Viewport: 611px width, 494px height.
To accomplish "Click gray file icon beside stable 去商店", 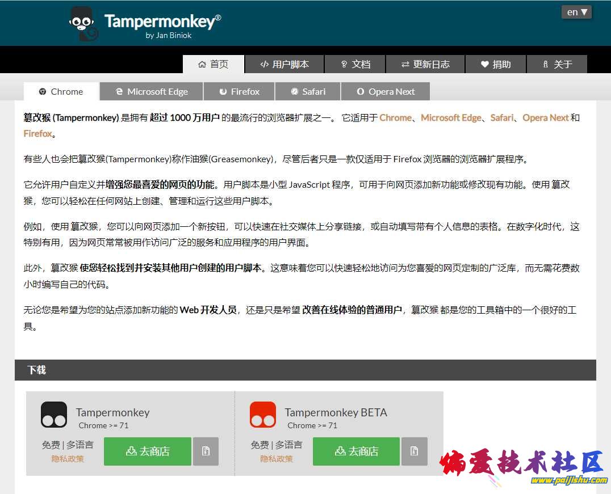I will tap(206, 451).
